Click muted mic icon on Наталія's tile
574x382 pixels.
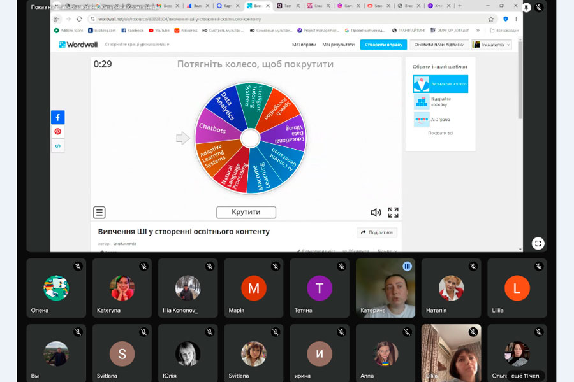[x=473, y=267]
